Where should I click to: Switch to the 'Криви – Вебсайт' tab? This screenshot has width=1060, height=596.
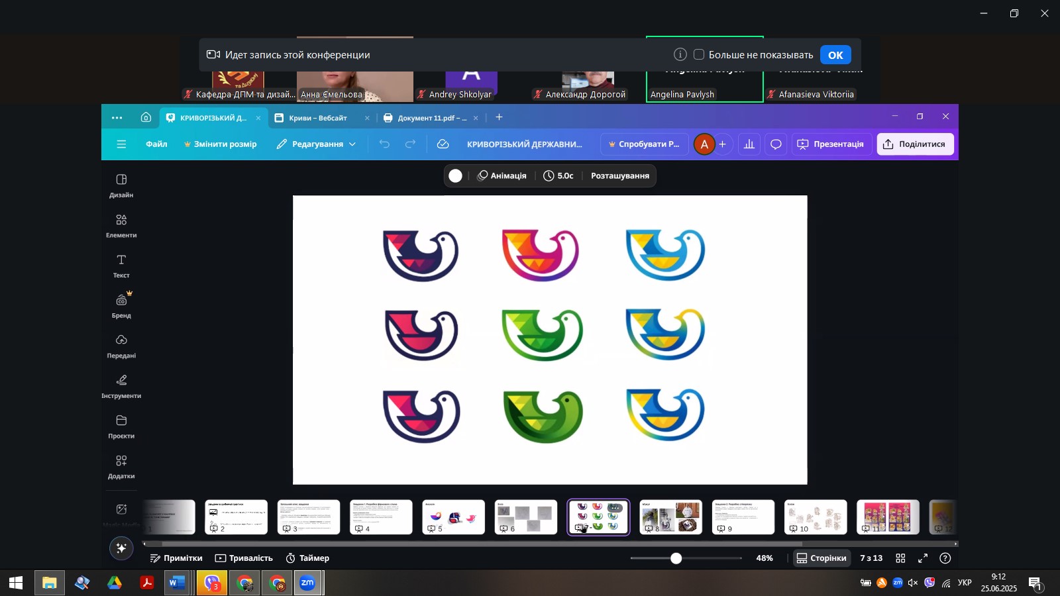point(318,118)
